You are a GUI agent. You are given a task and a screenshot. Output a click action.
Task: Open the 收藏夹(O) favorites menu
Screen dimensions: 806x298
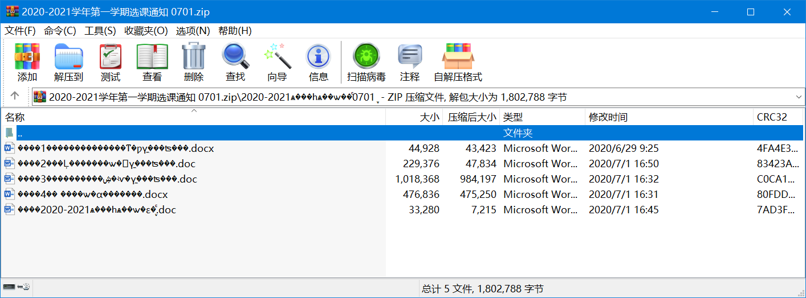146,31
